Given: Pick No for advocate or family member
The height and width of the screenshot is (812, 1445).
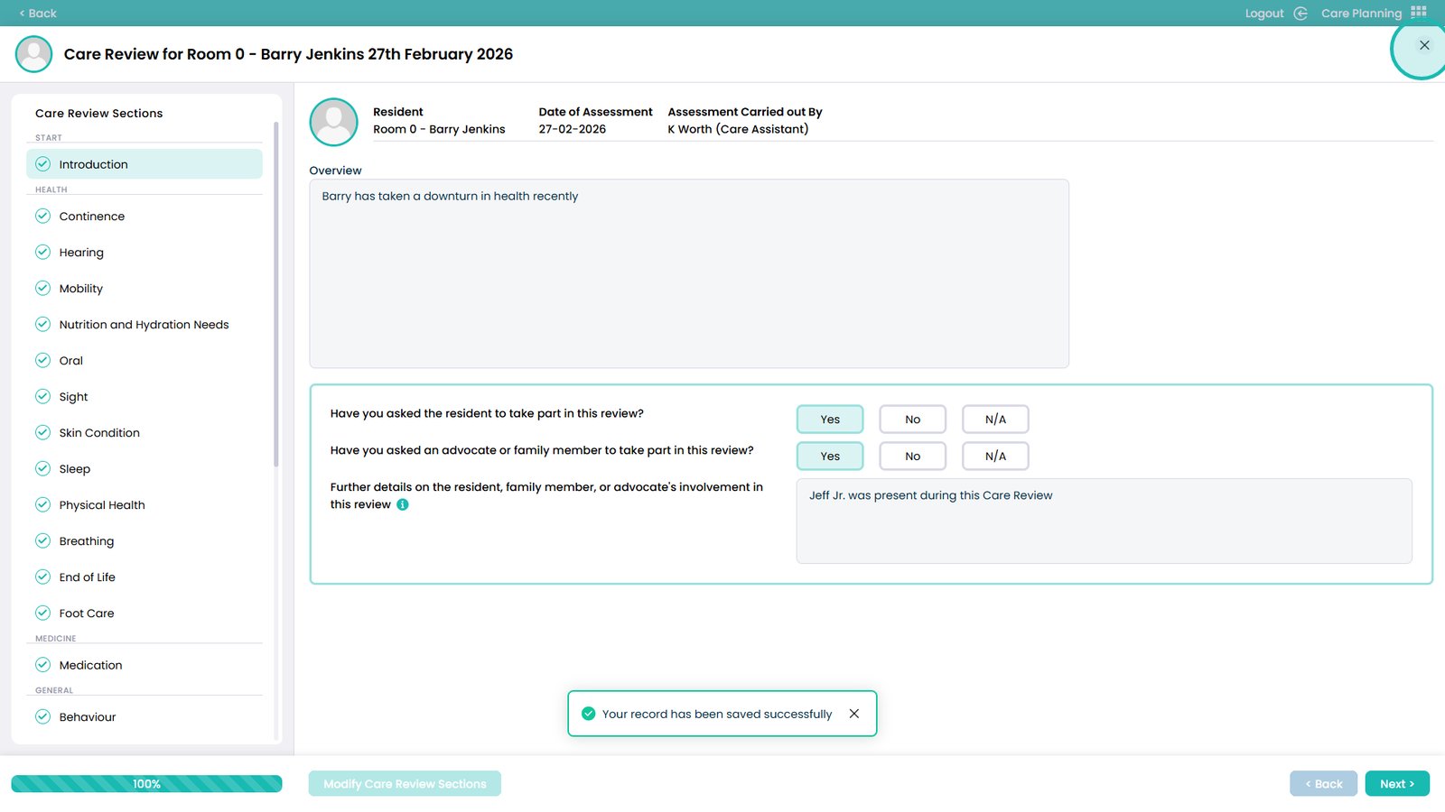Looking at the screenshot, I should click(912, 457).
